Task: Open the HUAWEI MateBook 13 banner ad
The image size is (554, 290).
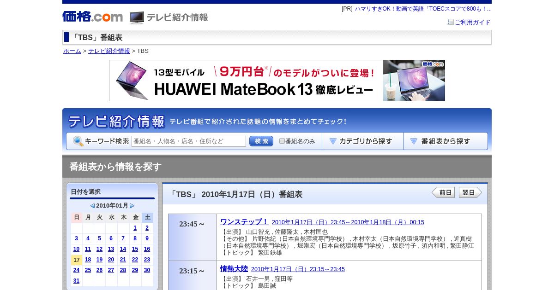Action: (x=277, y=81)
